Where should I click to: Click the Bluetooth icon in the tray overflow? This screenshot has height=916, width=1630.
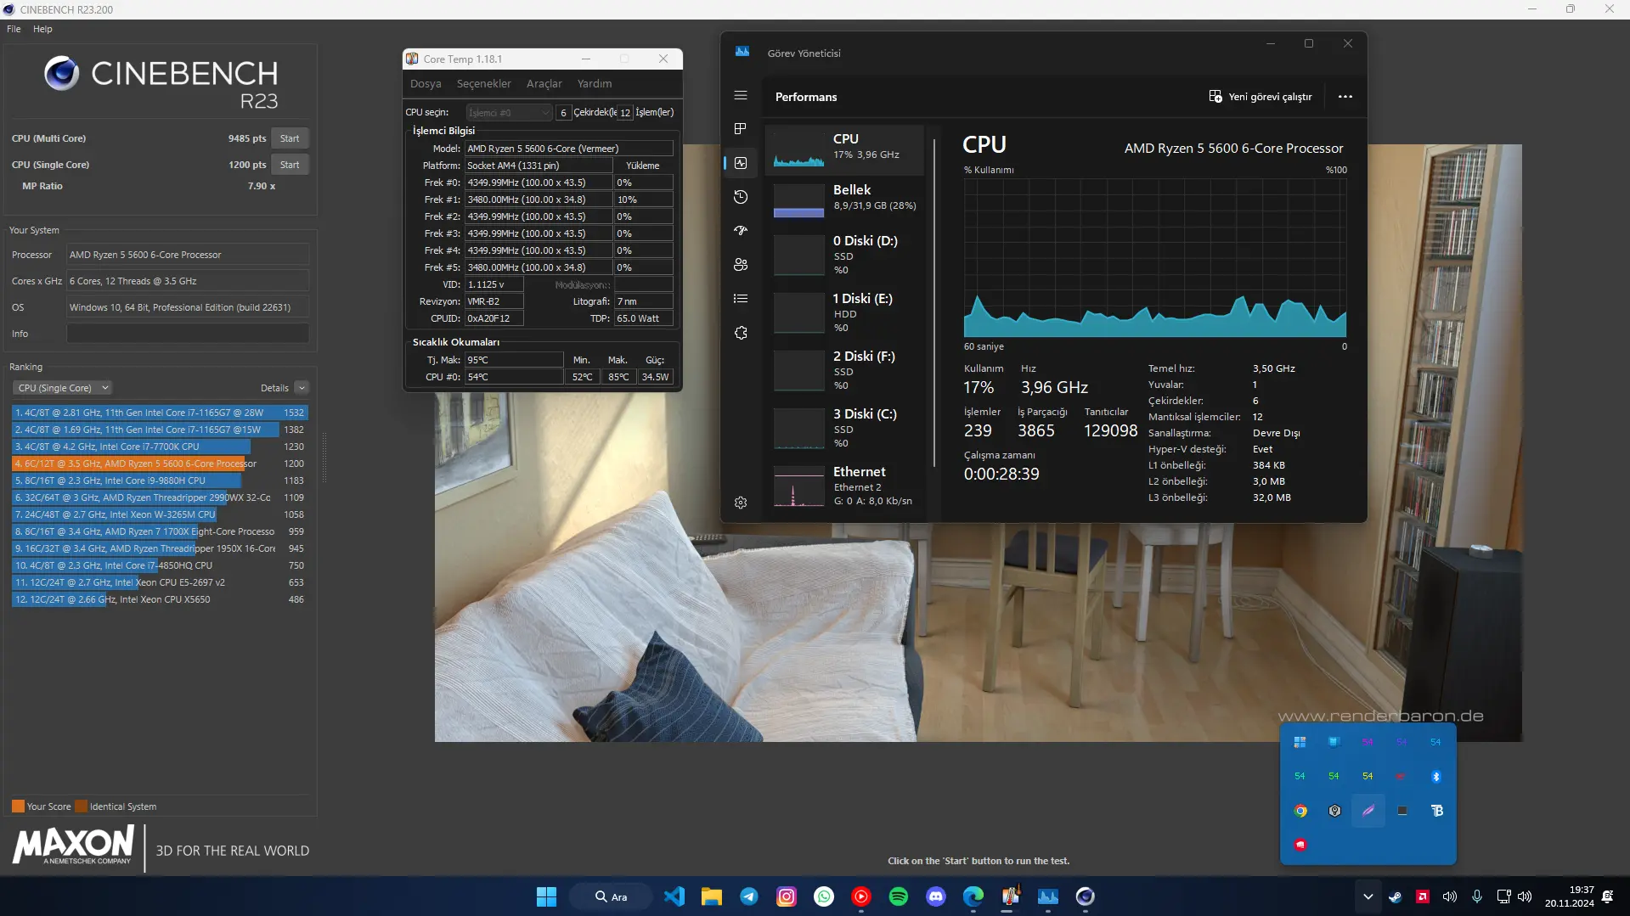click(1436, 777)
